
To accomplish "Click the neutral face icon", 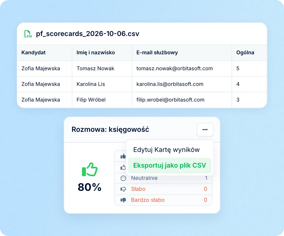I will 123,178.
